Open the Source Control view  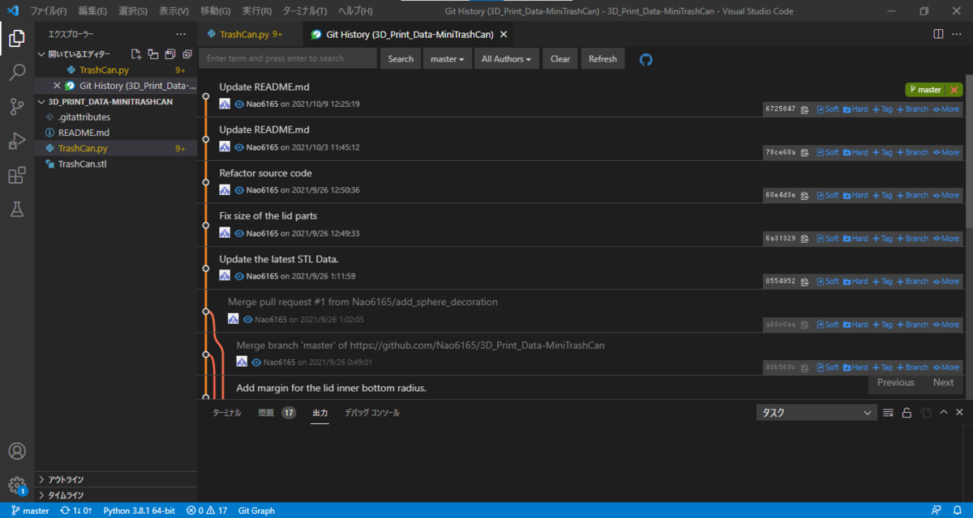point(16,107)
